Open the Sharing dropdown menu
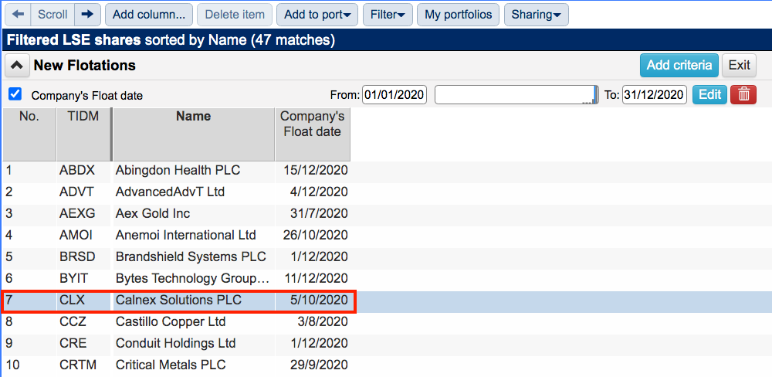The height and width of the screenshot is (377, 772). point(537,15)
